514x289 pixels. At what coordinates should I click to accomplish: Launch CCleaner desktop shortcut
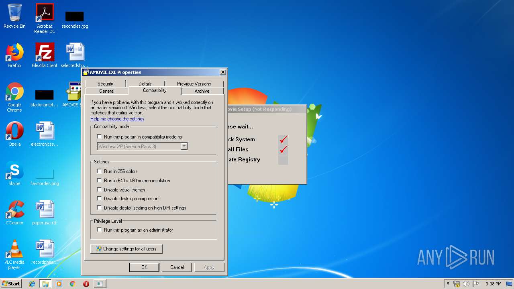[x=14, y=213]
